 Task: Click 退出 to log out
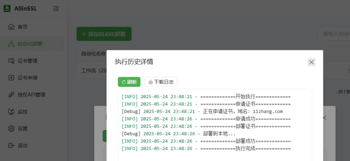(x=32, y=146)
